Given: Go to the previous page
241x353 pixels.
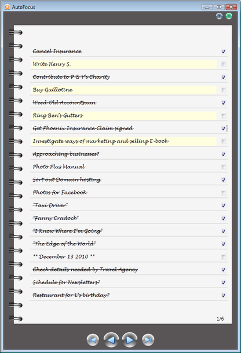Looking at the screenshot, I should click(111, 340).
